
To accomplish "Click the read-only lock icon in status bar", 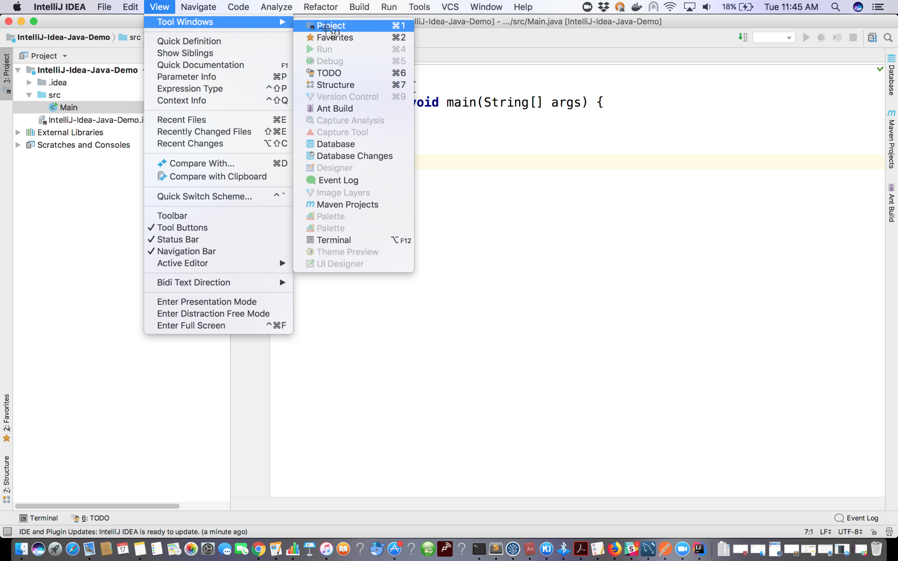I will tap(874, 532).
